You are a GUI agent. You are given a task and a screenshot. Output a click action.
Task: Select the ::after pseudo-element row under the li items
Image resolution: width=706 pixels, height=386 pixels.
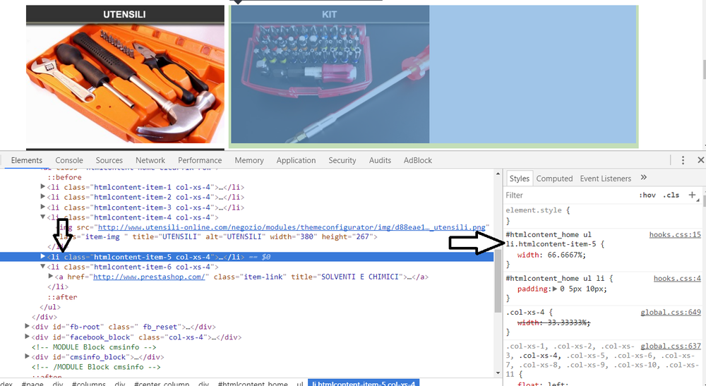[x=63, y=297]
